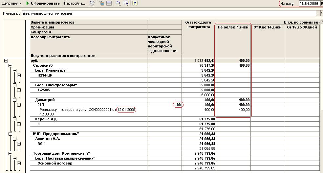
Task: Select the 1-25/05 contract cell
Action: [x=89, y=90]
